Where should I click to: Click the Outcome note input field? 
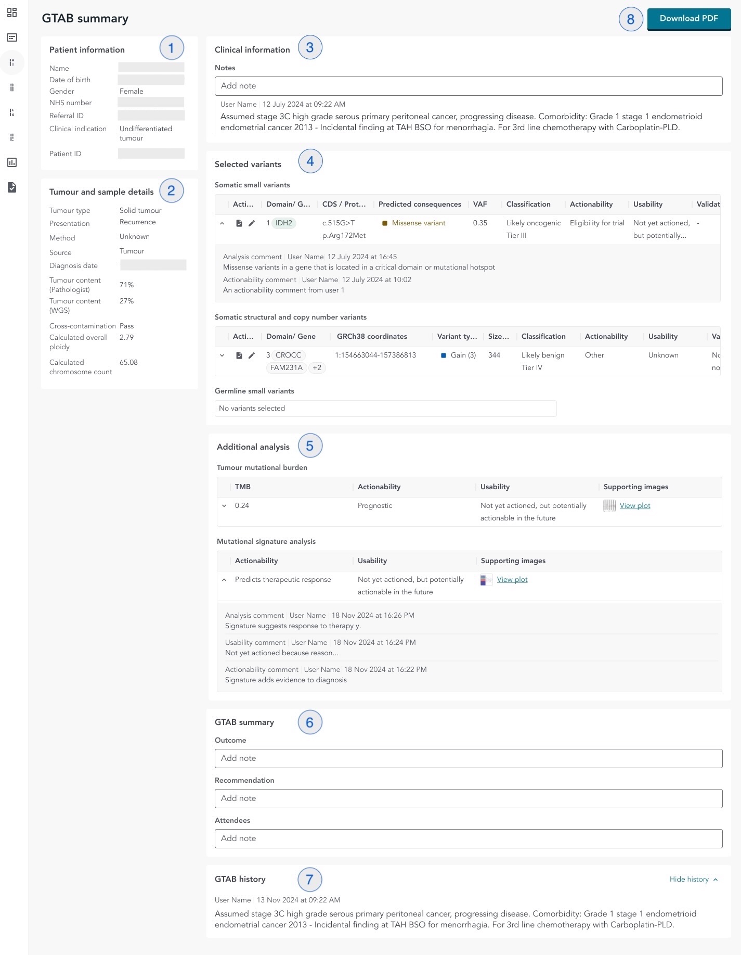(468, 758)
